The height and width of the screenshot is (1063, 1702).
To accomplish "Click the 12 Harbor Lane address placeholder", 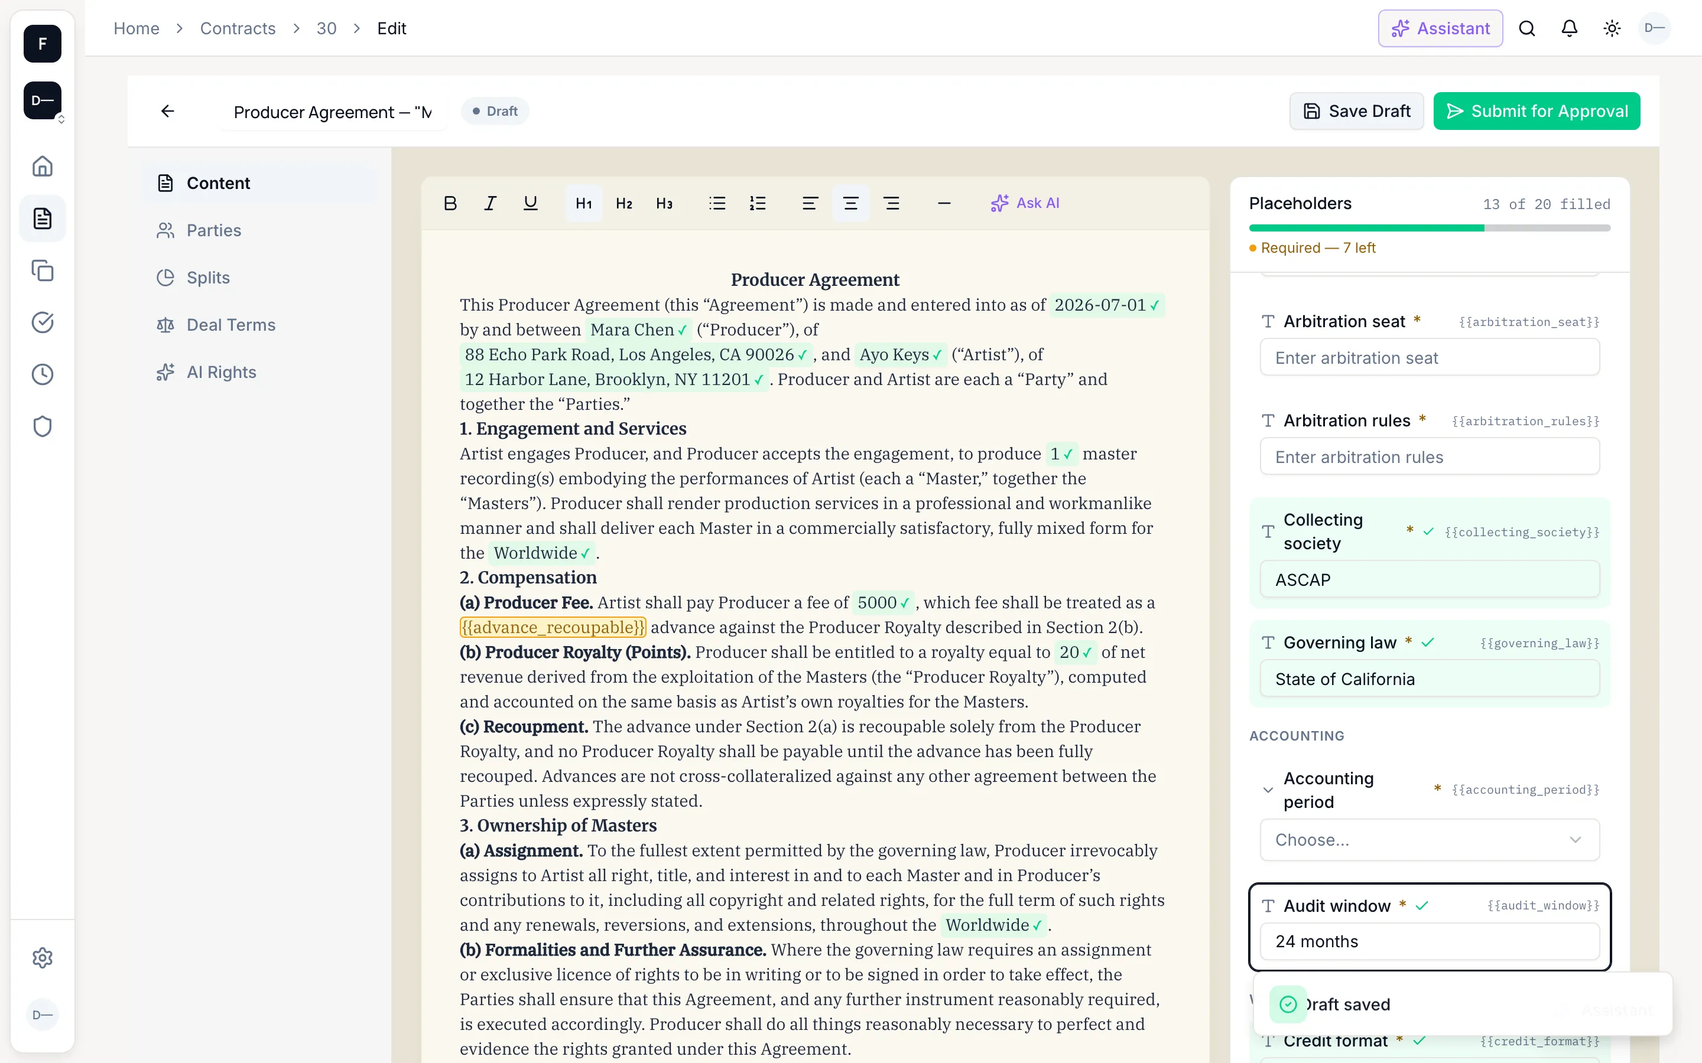I will [614, 379].
